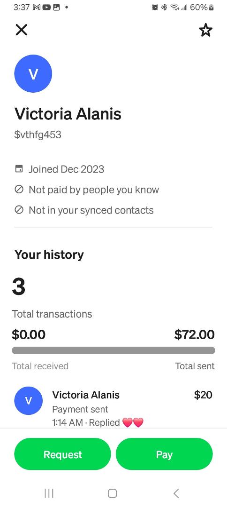Tap the $72.00 total sent amount
Image resolution: width=227 pixels, height=508 pixels.
pyautogui.click(x=194, y=335)
